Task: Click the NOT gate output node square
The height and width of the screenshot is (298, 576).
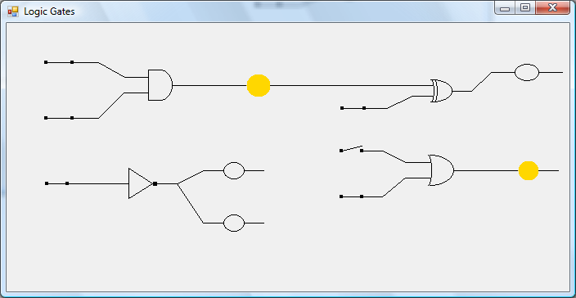Action: point(155,183)
